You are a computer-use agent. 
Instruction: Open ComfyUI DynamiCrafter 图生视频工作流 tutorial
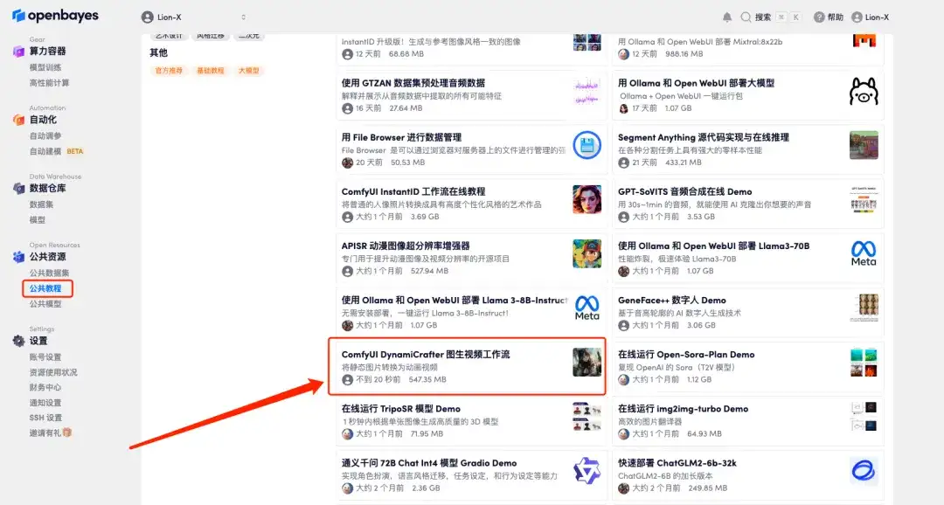[x=426, y=355]
